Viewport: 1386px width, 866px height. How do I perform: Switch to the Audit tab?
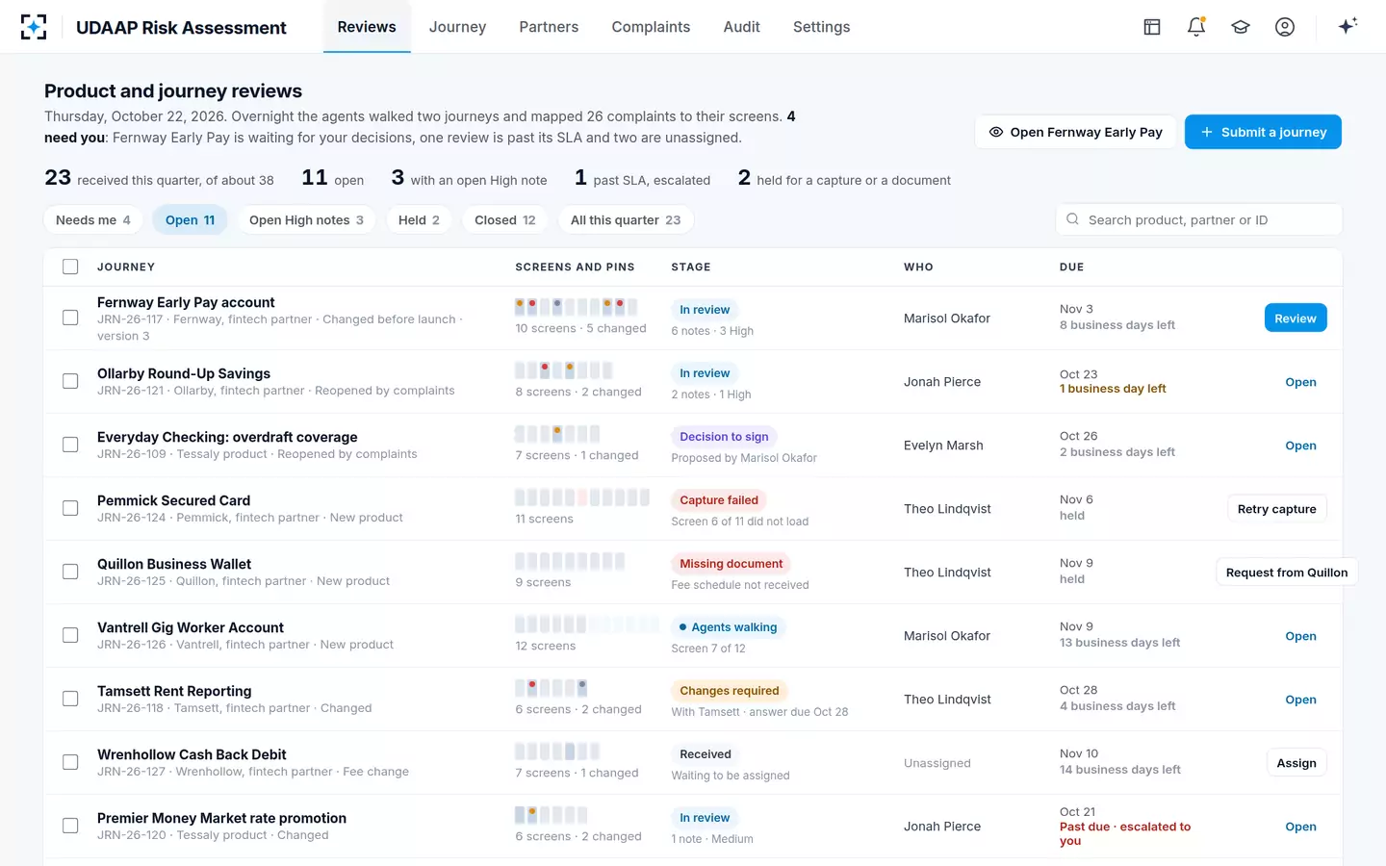tap(742, 27)
